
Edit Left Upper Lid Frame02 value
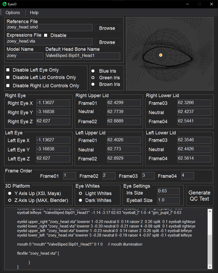point(124,159)
